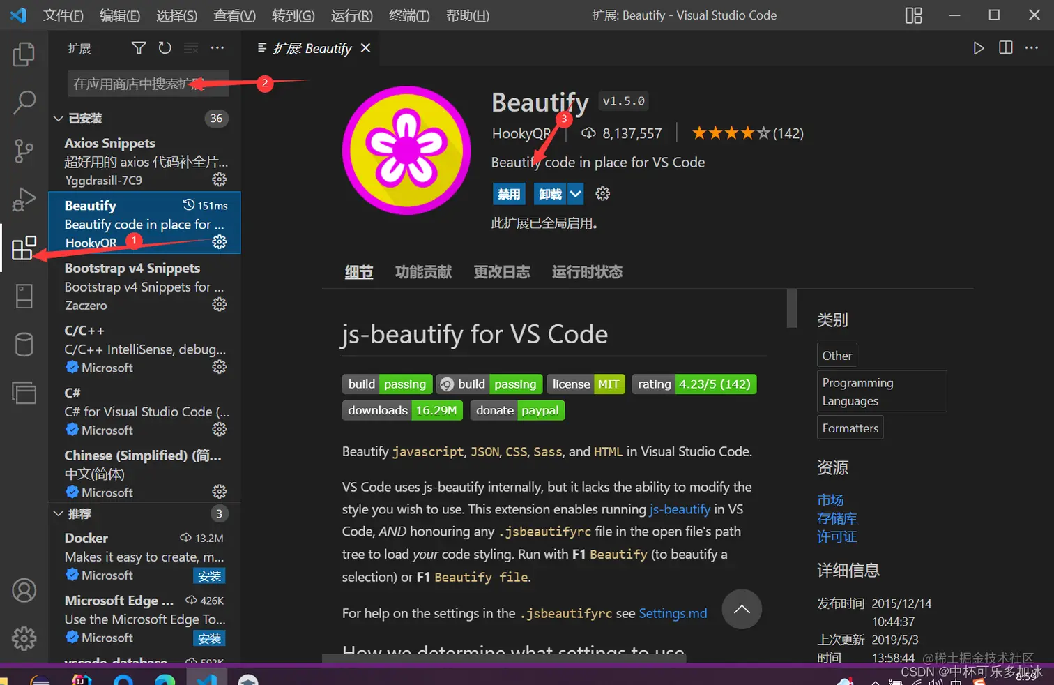Open the dropdown arrow next to 卸载
Screen dimensions: 1054x685
point(575,194)
